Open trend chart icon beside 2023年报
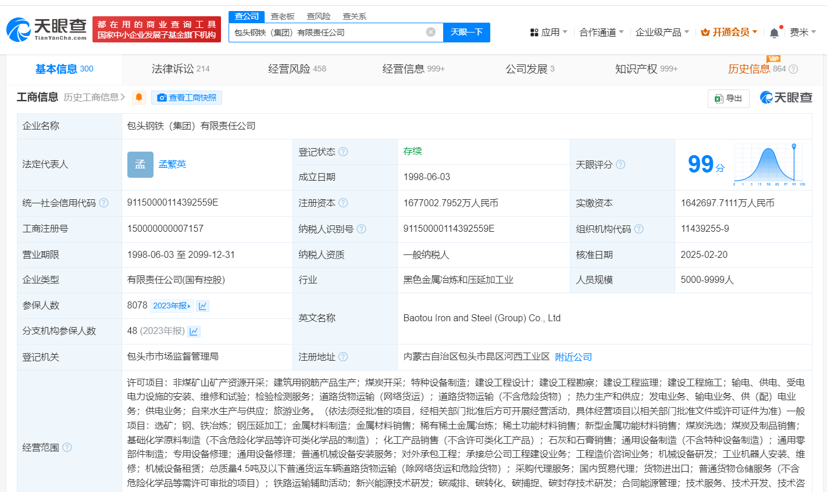This screenshot has height=492, width=827. (202, 306)
